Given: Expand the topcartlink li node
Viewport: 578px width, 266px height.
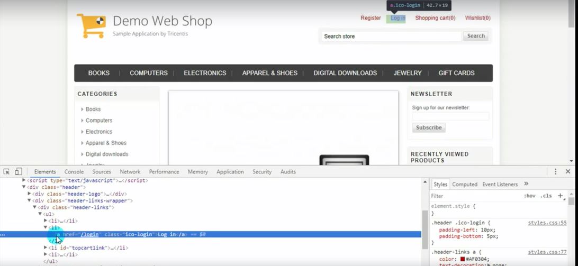Looking at the screenshot, I should pos(46,247).
